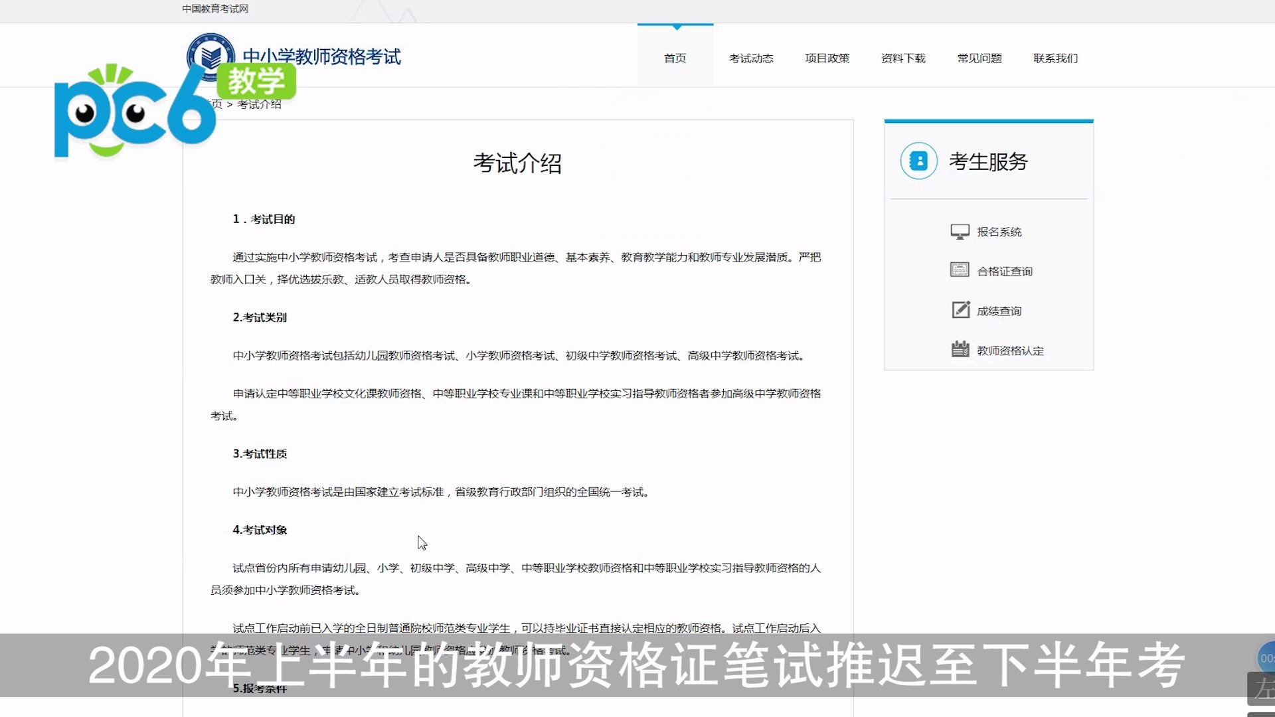Click the 1．考试目的 heading
This screenshot has height=717, width=1275.
coord(264,219)
